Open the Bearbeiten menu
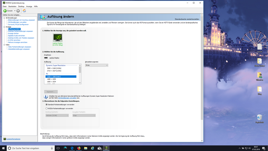Screen dimensions: 268x151 click(12, 6)
